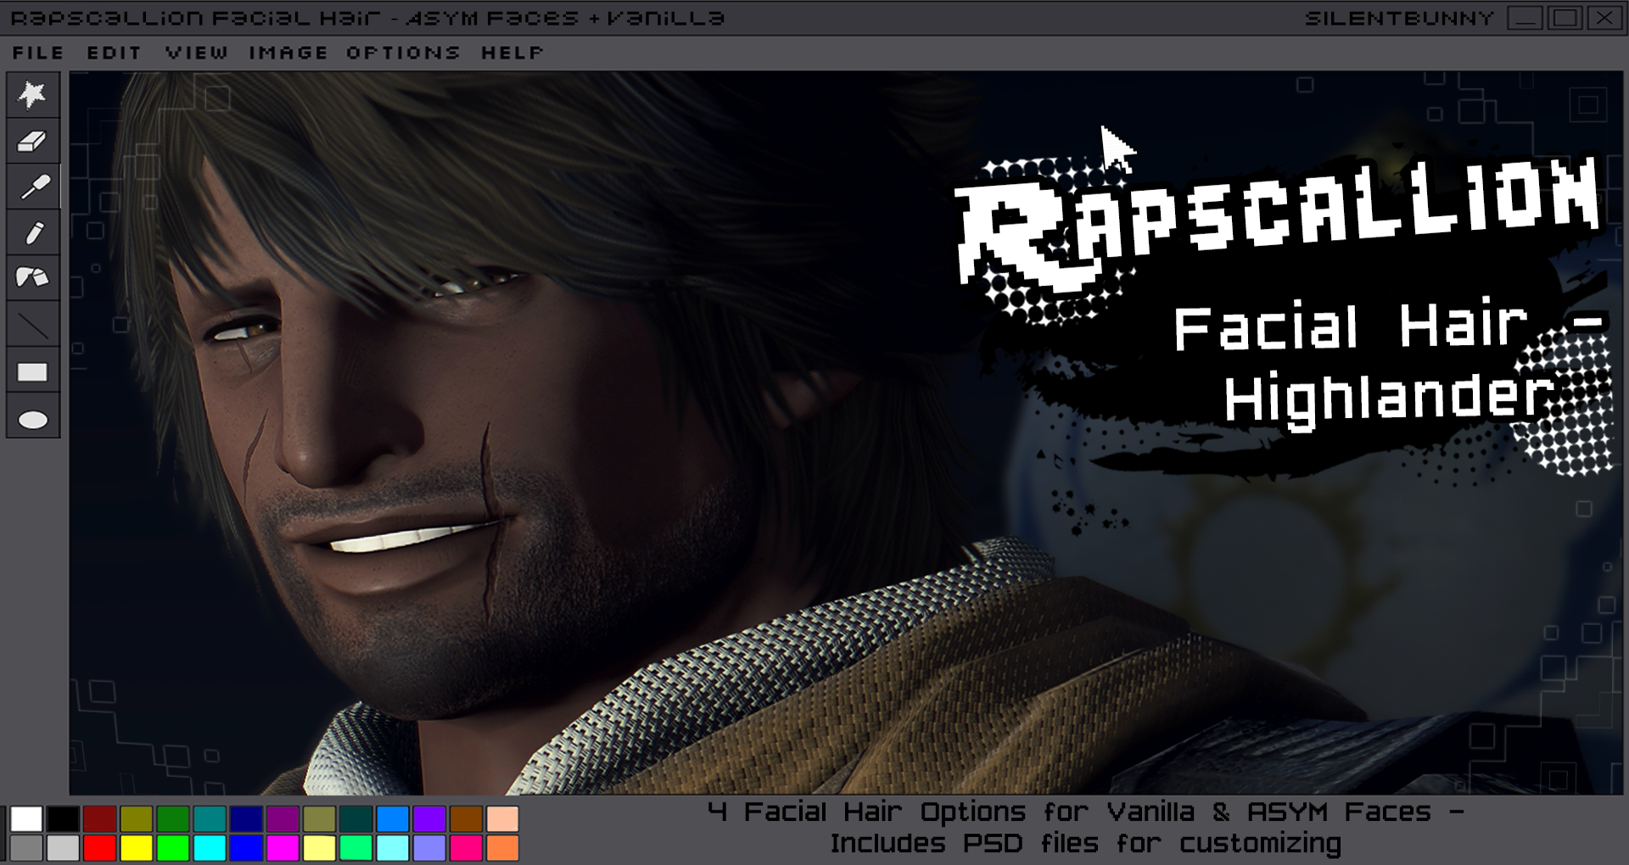Open the File menu

pyautogui.click(x=37, y=53)
